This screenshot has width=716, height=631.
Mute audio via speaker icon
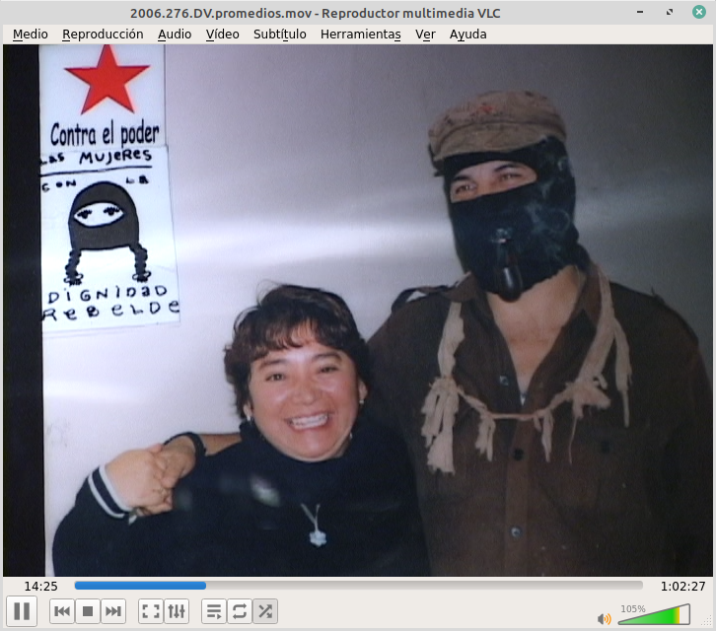[x=605, y=618]
